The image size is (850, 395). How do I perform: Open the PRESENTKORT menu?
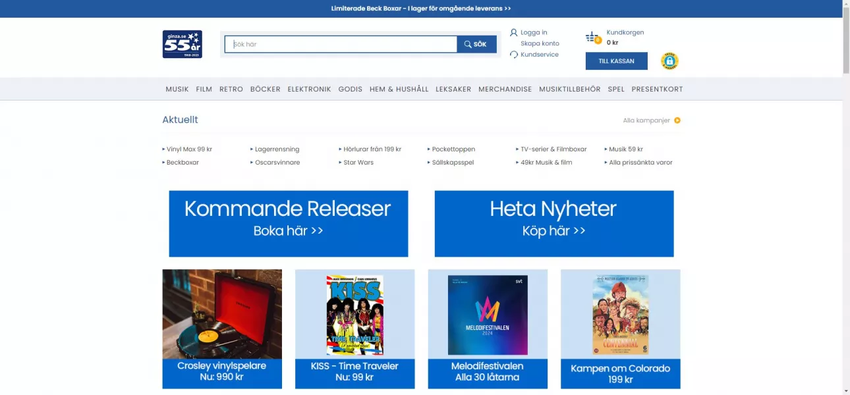[657, 89]
